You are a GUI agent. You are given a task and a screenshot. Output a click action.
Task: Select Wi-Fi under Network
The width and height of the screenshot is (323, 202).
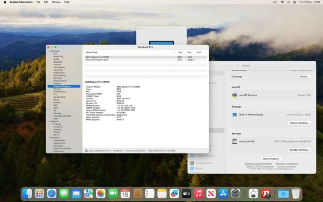56,135
